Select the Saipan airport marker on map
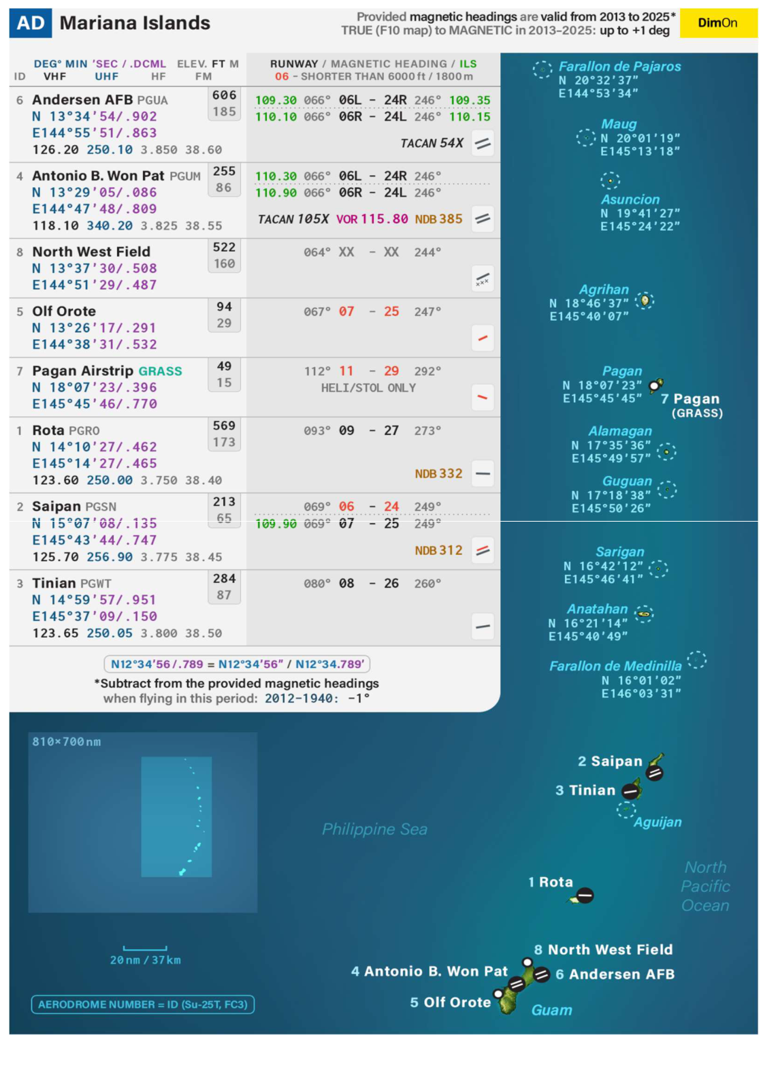Image resolution: width=763 pixels, height=1080 pixels. 654,772
